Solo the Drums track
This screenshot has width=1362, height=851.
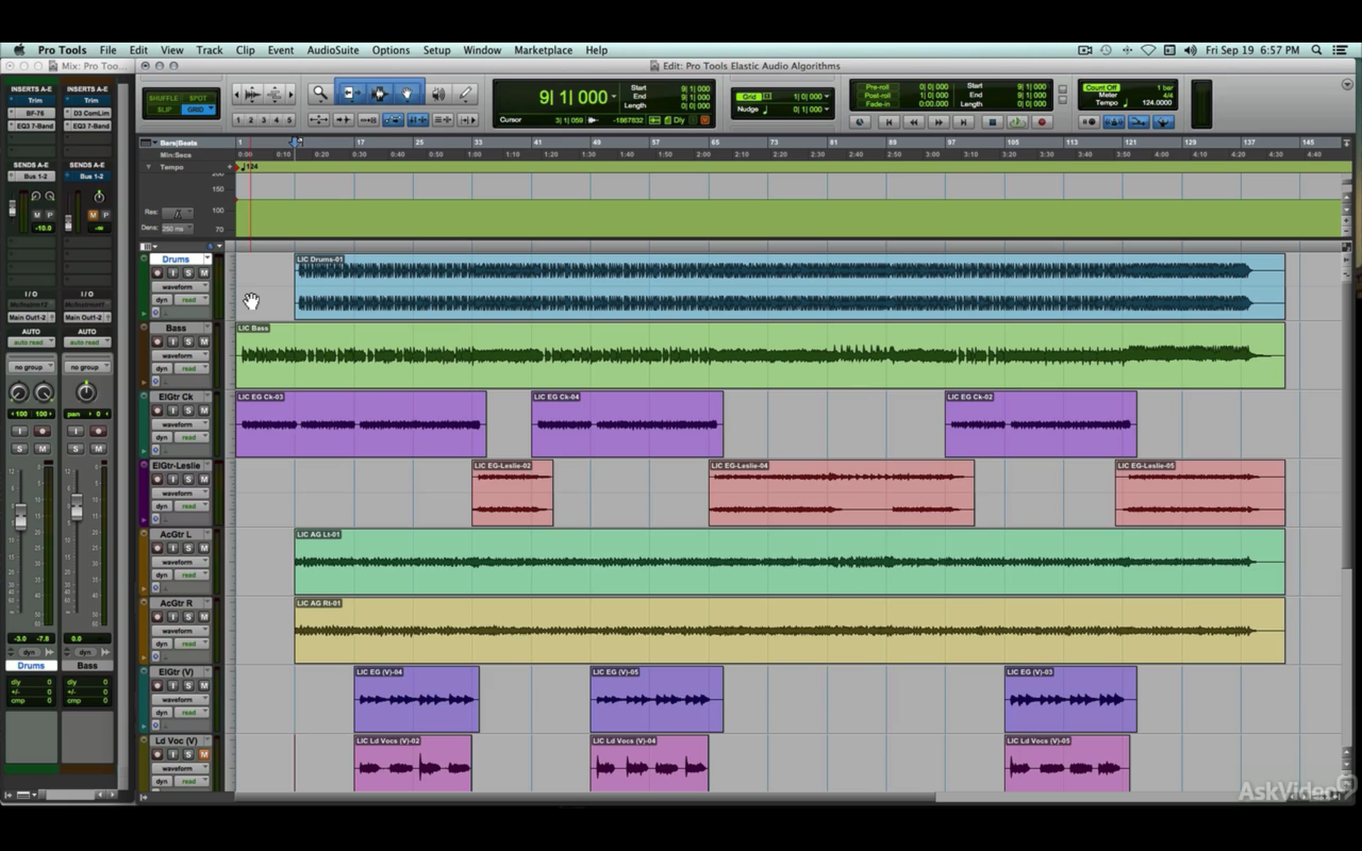188,273
